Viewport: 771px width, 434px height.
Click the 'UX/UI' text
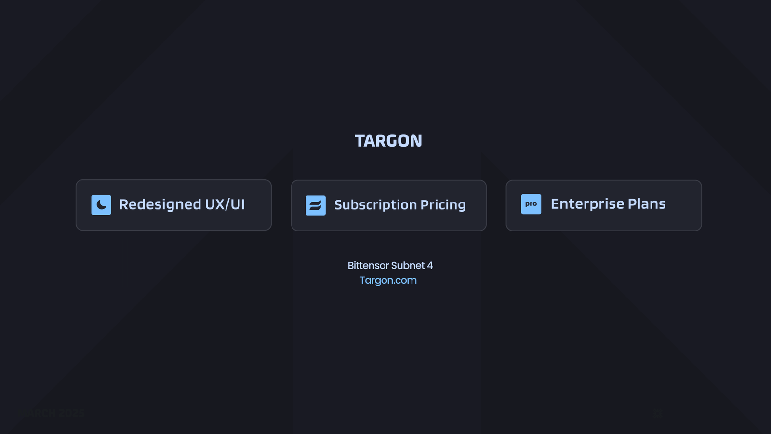pyautogui.click(x=225, y=204)
